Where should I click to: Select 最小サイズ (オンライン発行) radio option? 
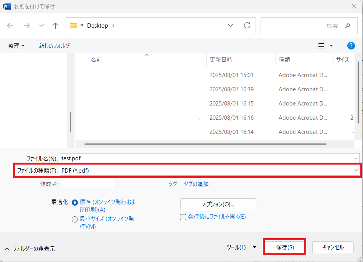(x=74, y=219)
